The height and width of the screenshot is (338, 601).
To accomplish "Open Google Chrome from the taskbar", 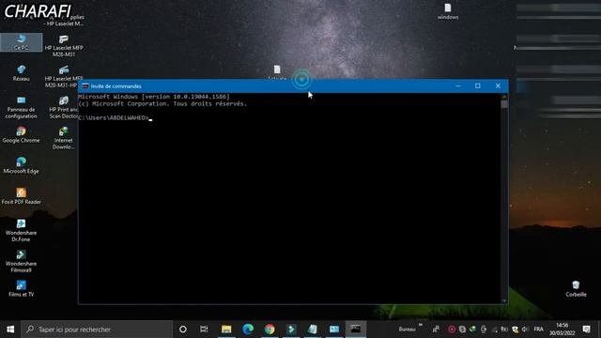I will tap(270, 330).
